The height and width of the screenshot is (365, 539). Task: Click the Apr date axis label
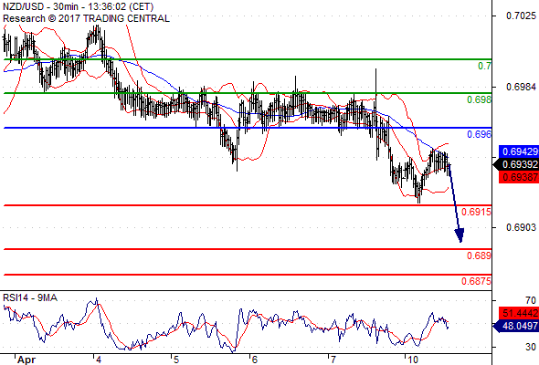click(x=26, y=360)
